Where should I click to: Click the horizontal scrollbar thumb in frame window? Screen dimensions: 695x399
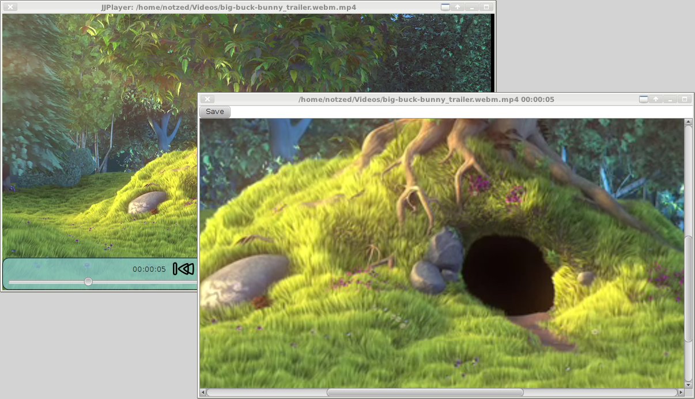pos(425,393)
